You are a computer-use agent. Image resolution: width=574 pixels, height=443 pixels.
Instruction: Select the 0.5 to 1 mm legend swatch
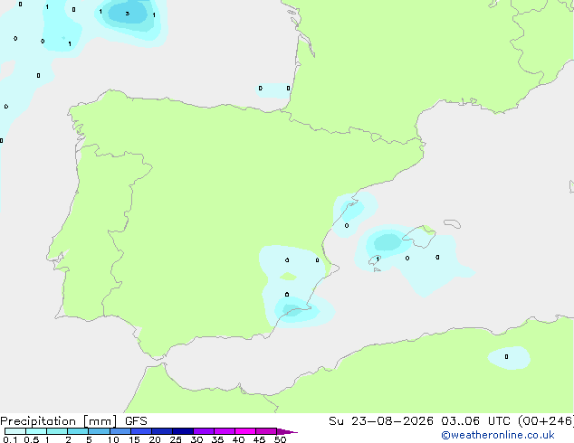(x=36, y=431)
